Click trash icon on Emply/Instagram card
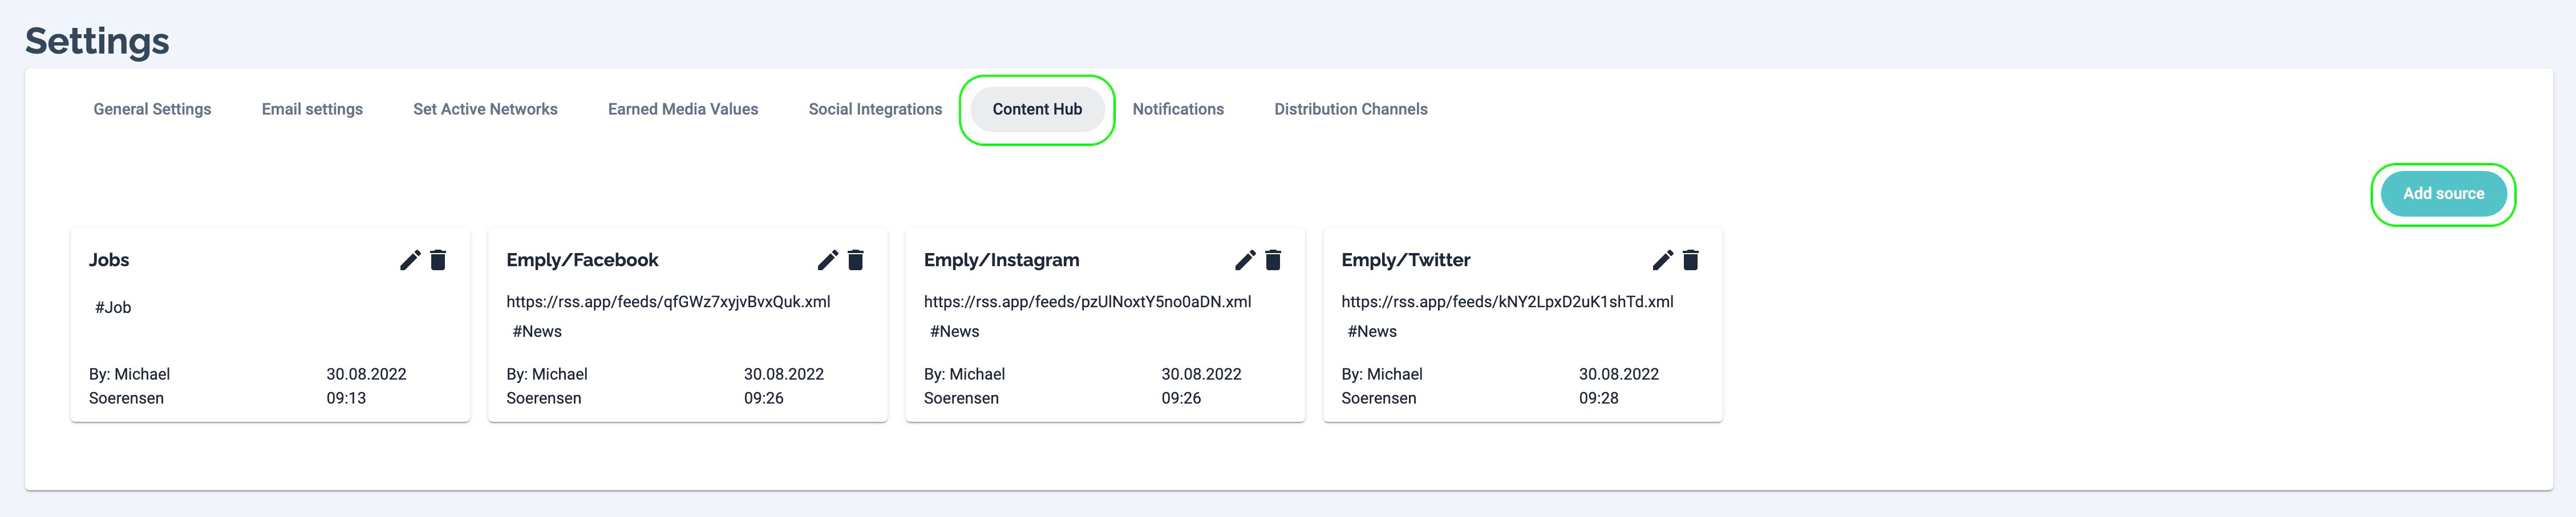Screen dimensions: 2576x517 (1273, 260)
